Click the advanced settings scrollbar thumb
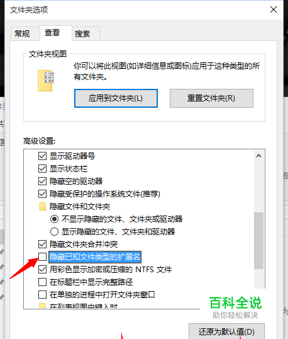The width and height of the screenshot is (288, 339). (258, 241)
